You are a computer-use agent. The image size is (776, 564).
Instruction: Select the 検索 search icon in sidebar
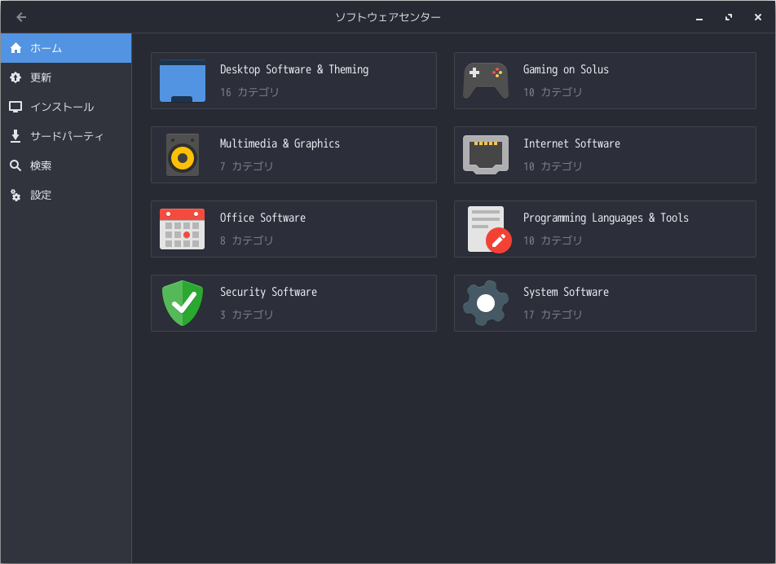click(15, 165)
